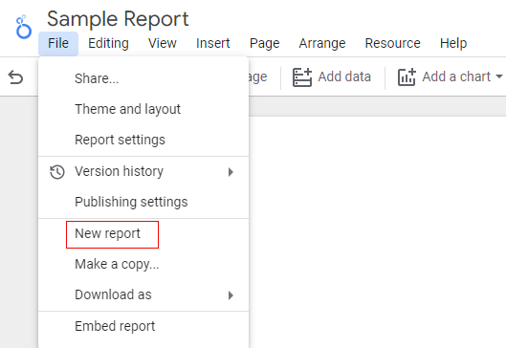Expand the Version history submenu arrow
This screenshot has height=348, width=506.
pyautogui.click(x=231, y=172)
